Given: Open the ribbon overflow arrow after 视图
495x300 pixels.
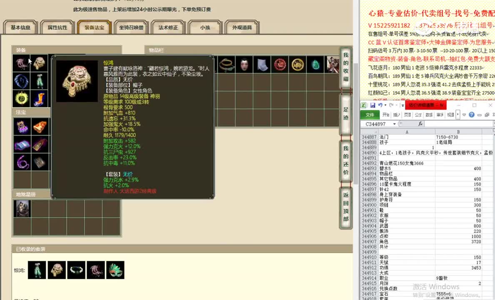Looking at the screenshot, I should 458,114.
